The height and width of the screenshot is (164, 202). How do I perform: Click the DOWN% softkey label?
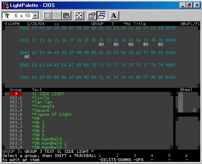tap(125, 160)
